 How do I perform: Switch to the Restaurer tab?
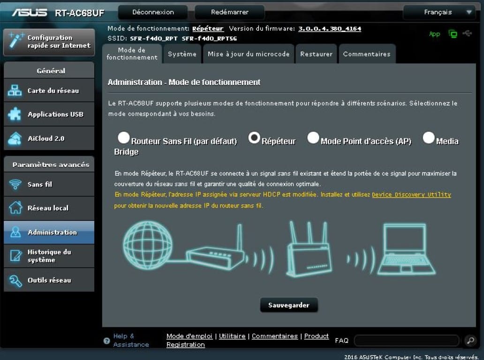click(x=316, y=54)
